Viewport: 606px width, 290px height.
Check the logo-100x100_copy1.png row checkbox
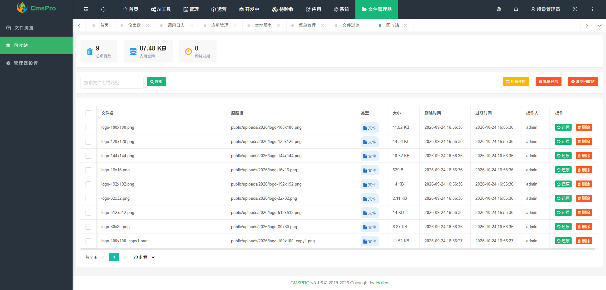point(88,241)
